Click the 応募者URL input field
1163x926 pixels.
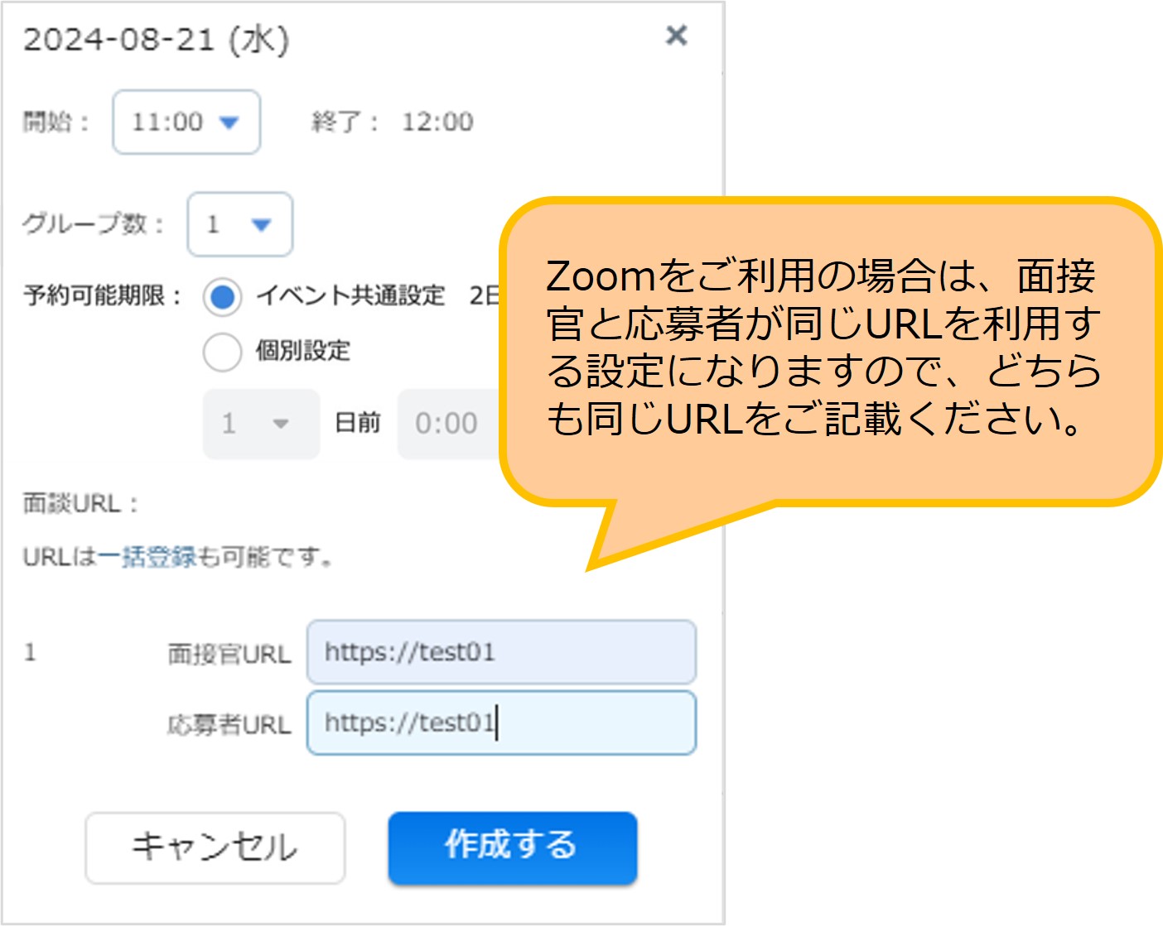pyautogui.click(x=500, y=723)
